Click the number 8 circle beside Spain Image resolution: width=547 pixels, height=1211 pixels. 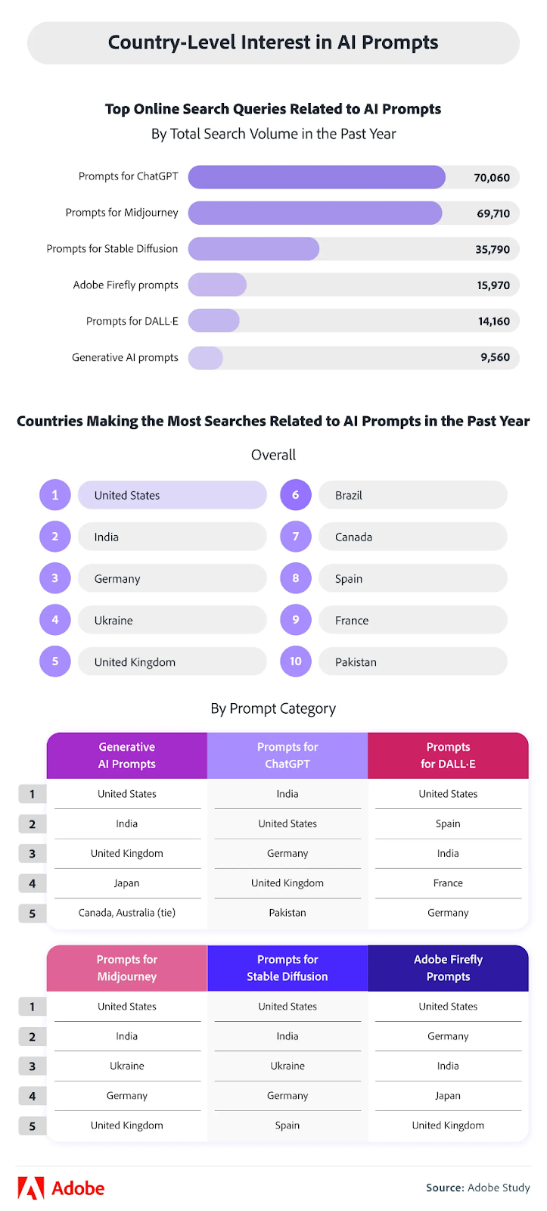pos(296,578)
